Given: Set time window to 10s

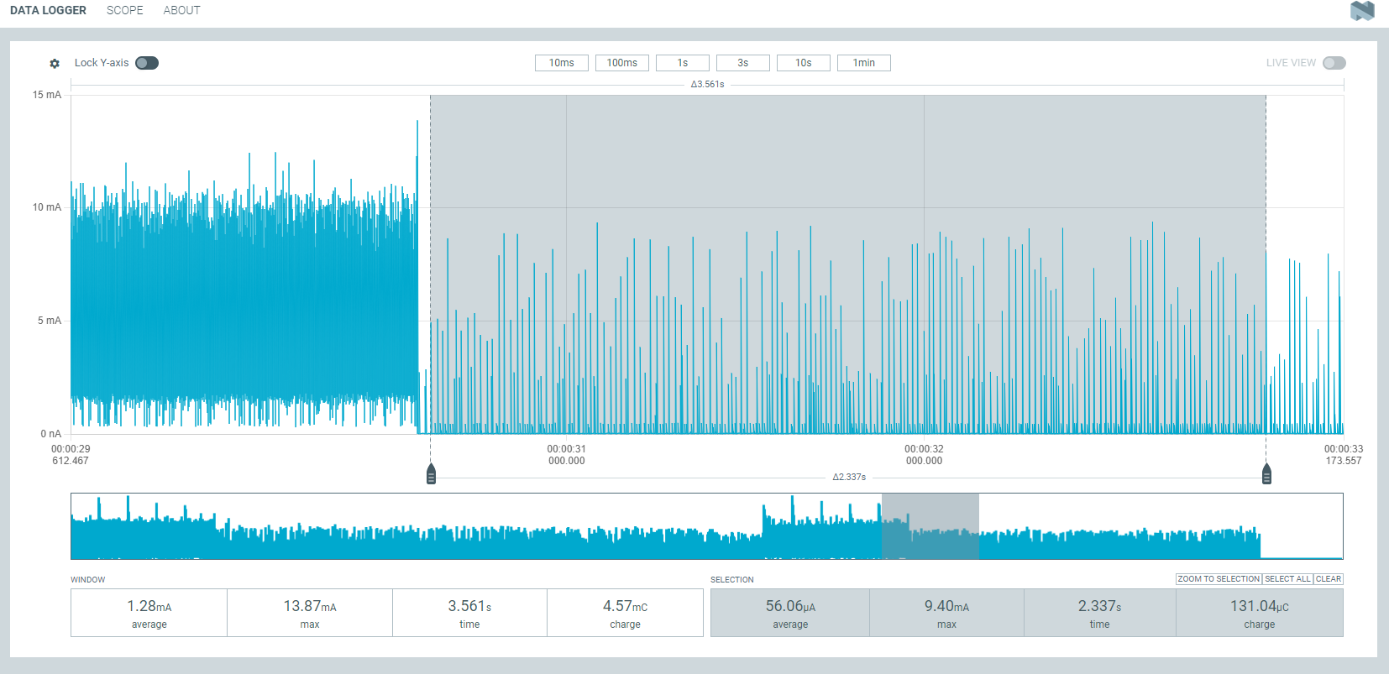Looking at the screenshot, I should pos(803,63).
